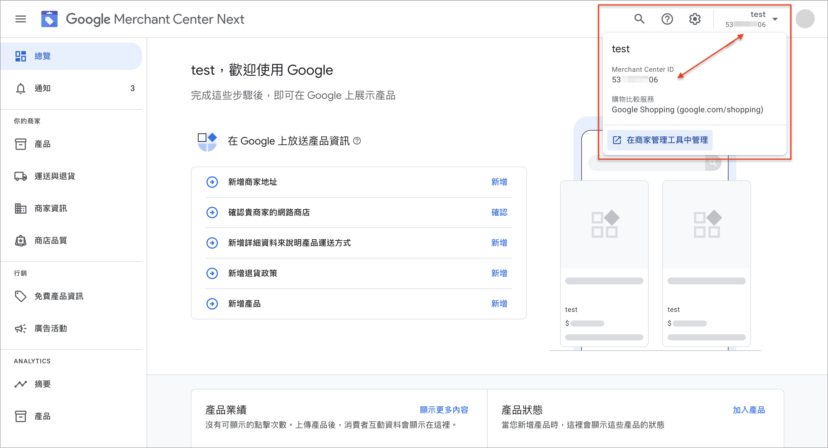Click 確認 link for 網路商店
Screen dimensions: 828x448
(499, 212)
